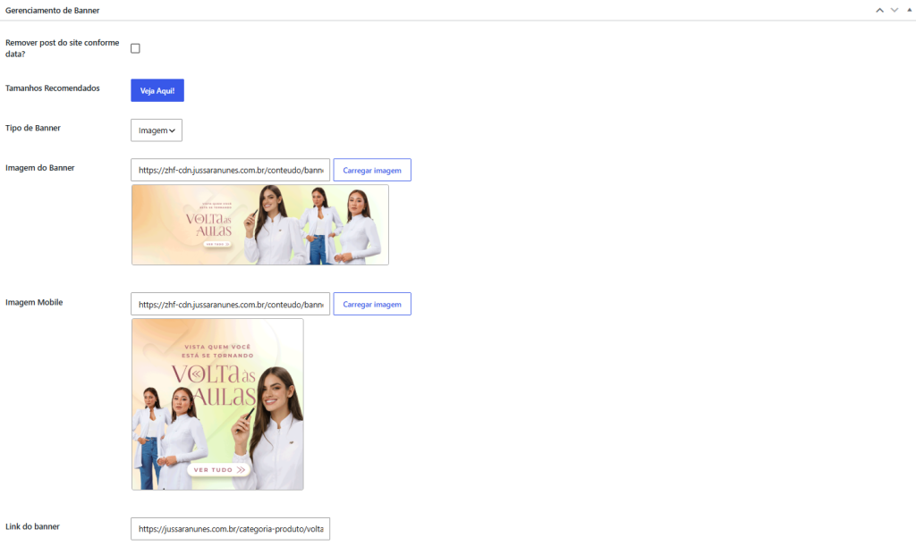This screenshot has height=554, width=916.
Task: Click the Tamanhos Recomendados label
Action: point(53,88)
